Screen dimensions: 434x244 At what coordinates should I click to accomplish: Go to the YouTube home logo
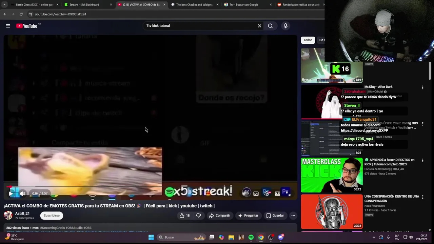26,26
